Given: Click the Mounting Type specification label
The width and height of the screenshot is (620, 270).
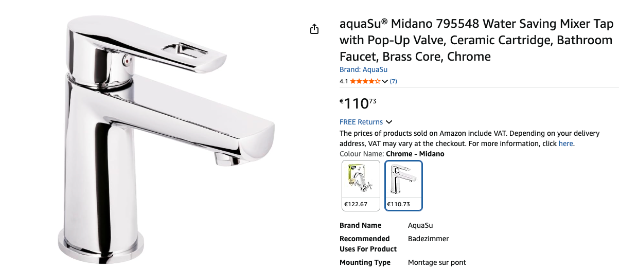Looking at the screenshot, I should 365,262.
